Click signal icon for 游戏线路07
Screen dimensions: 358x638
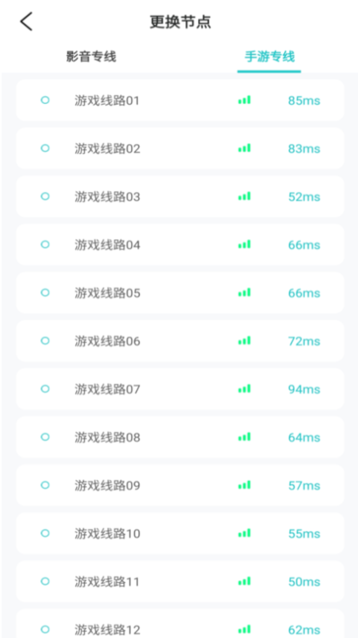tap(244, 389)
